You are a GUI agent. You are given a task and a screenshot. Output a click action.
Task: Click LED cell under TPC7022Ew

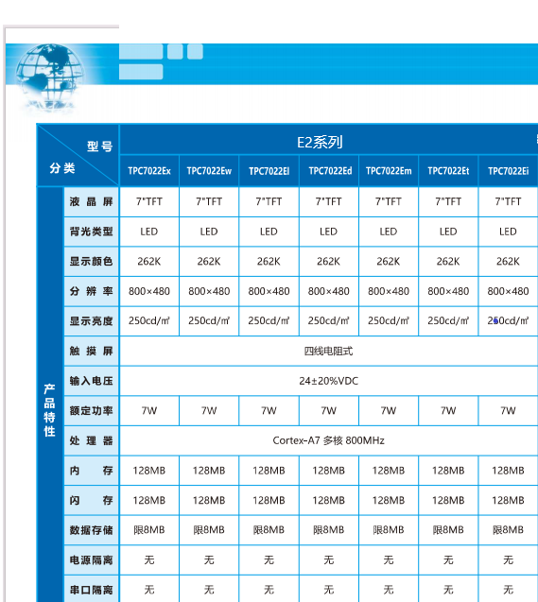(x=209, y=232)
